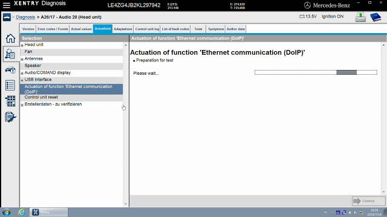Click the system tray clock
387x217 pixels.
click(374, 212)
